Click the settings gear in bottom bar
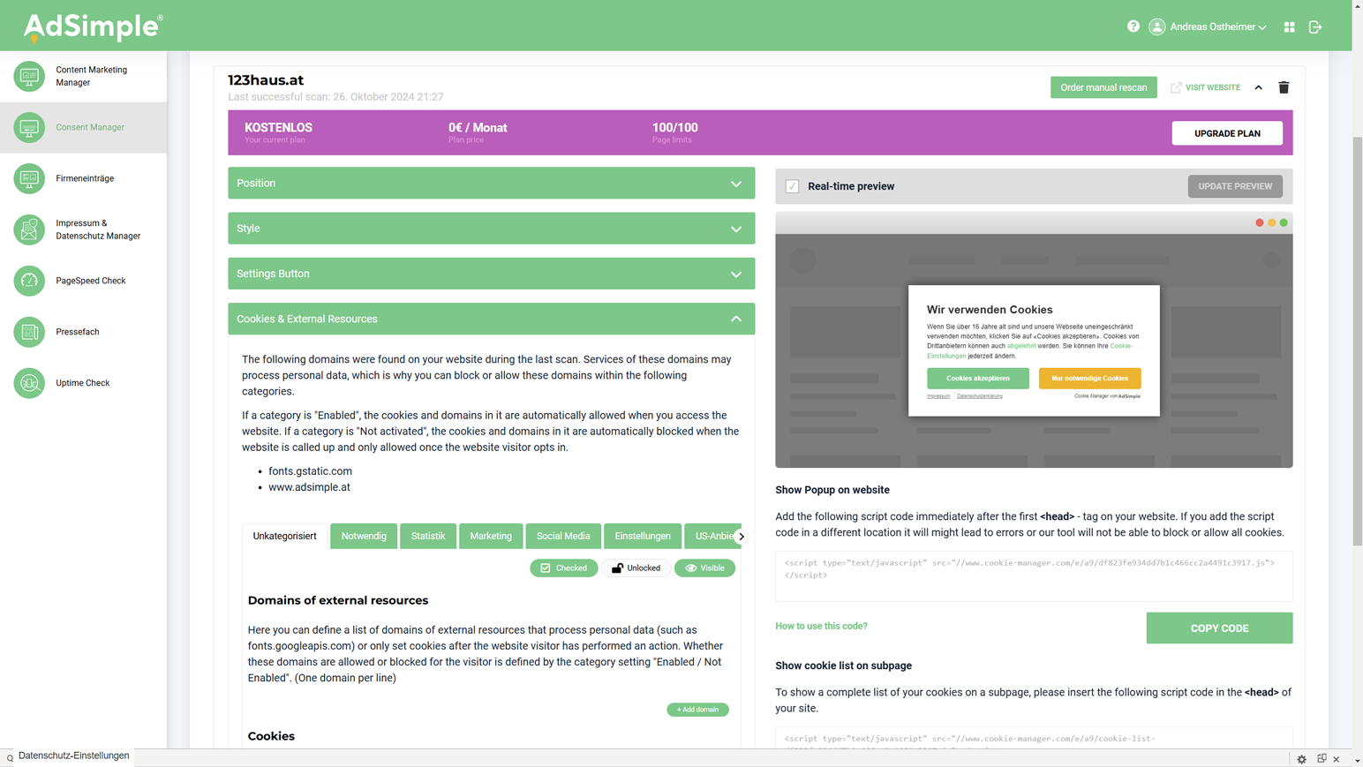The image size is (1363, 767). pos(1302,759)
